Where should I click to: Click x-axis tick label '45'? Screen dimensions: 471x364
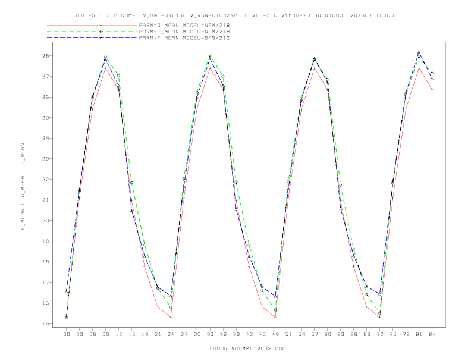click(x=262, y=334)
